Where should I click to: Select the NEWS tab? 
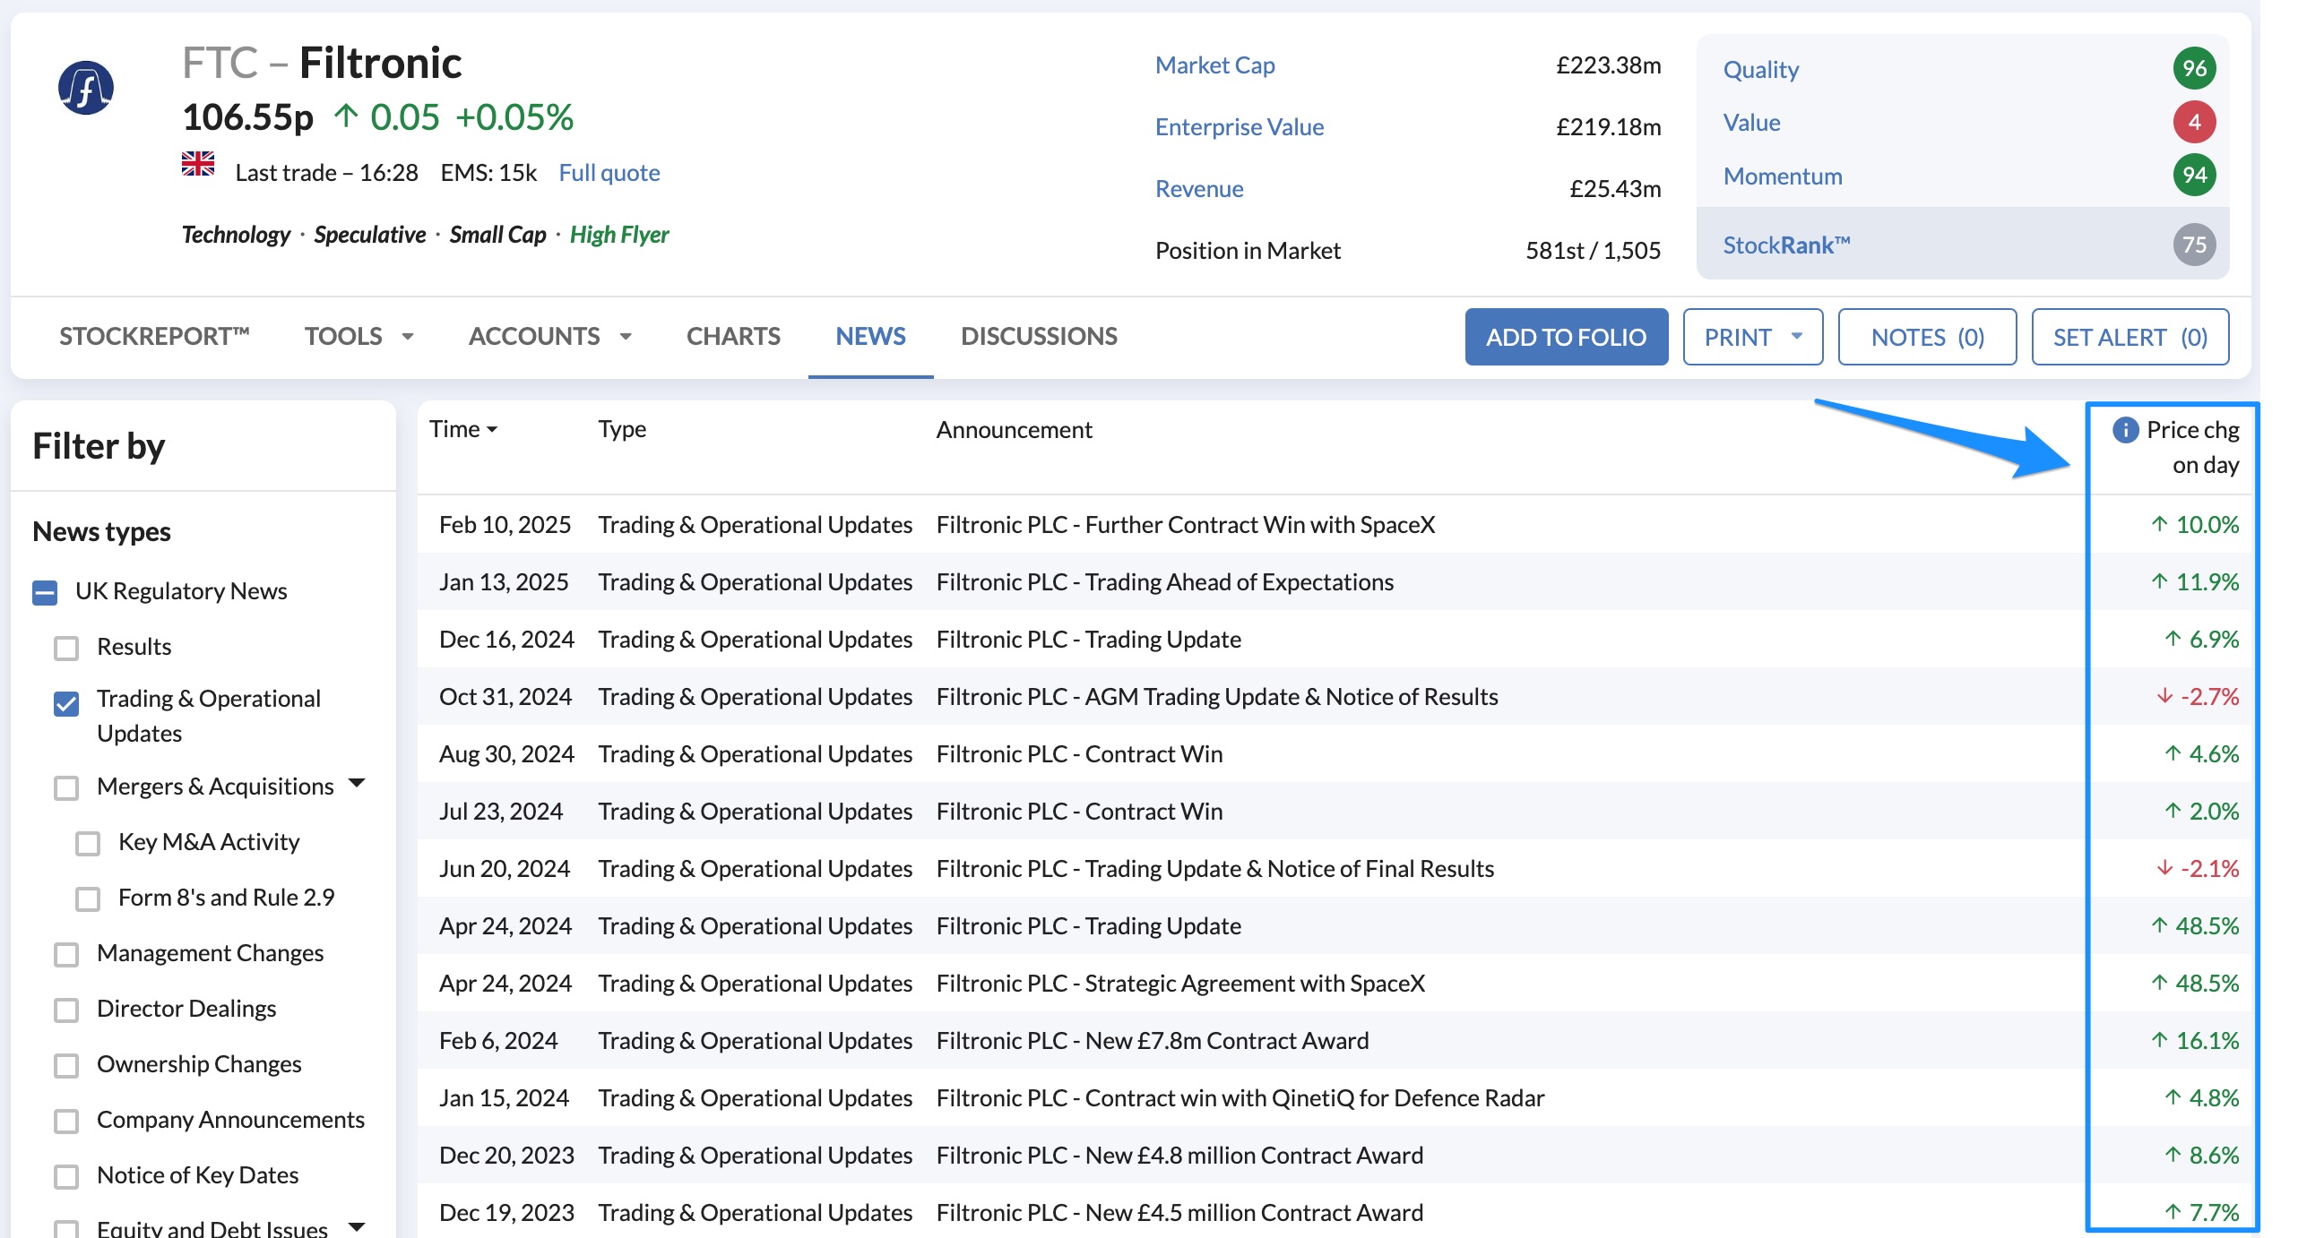(870, 336)
